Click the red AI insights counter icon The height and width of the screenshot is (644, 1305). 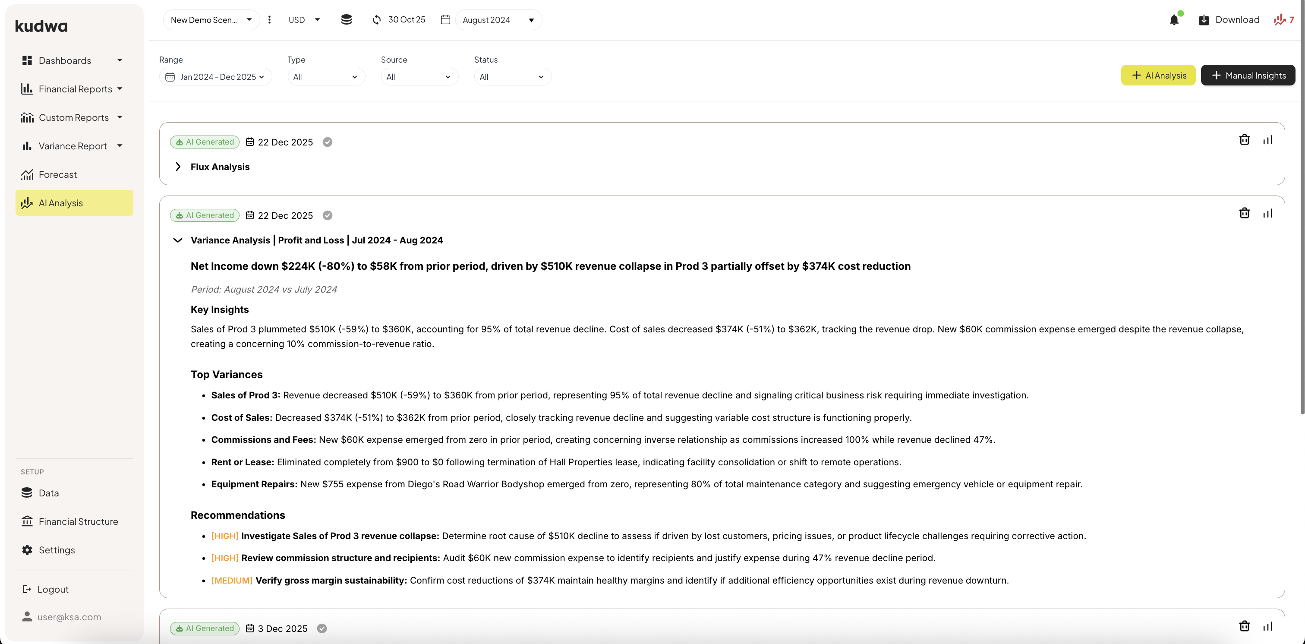tap(1284, 20)
